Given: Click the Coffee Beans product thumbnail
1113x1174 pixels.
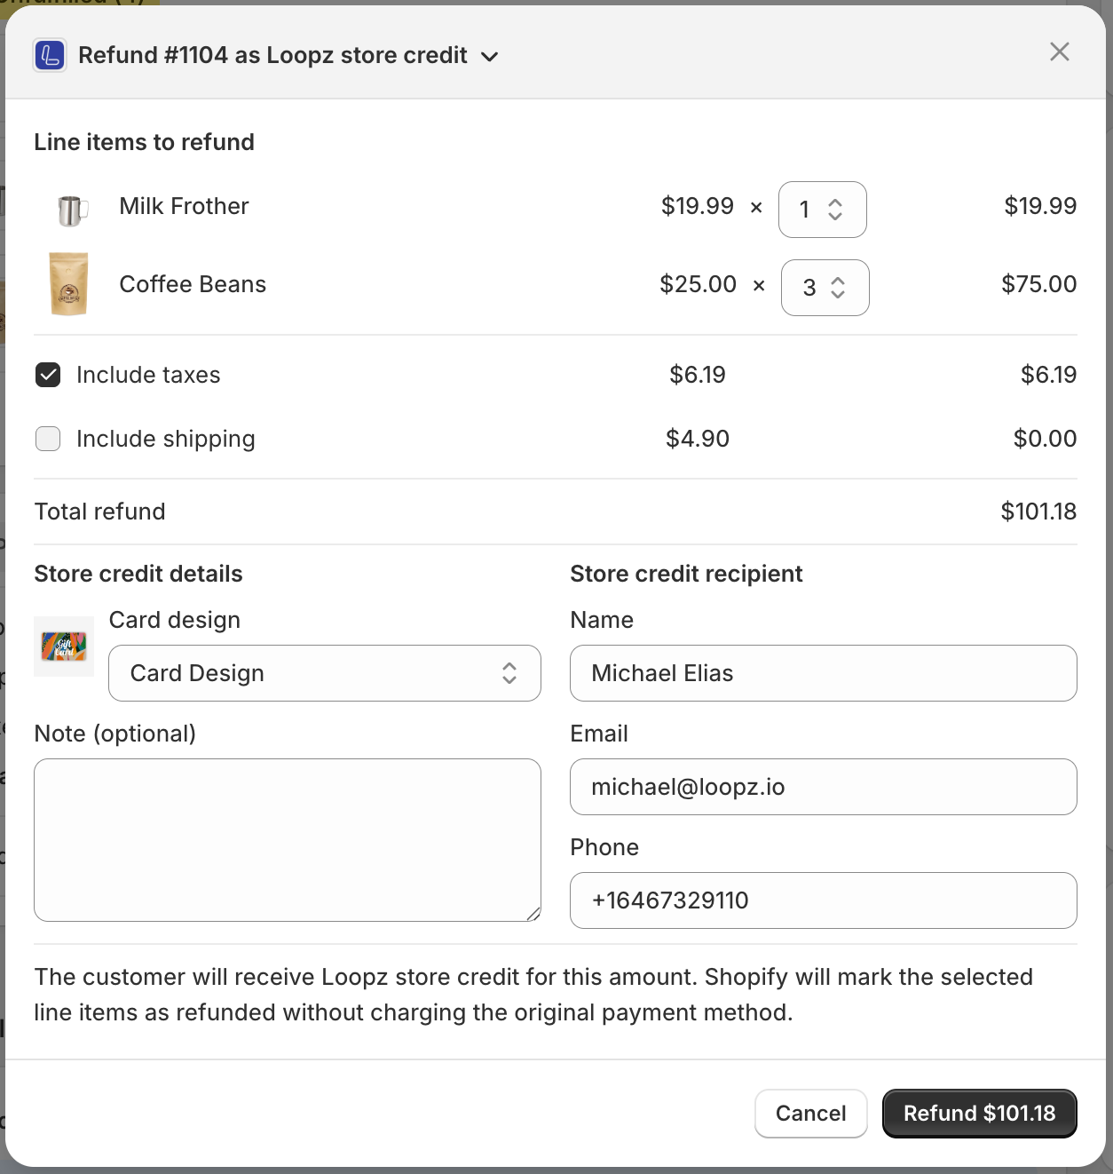Looking at the screenshot, I should tap(68, 284).
